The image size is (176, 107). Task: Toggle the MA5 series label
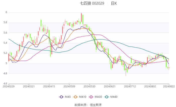[68, 97]
